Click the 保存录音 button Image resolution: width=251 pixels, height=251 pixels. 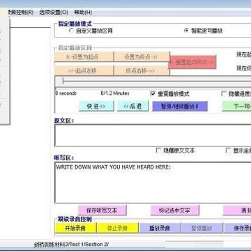coord(237,228)
